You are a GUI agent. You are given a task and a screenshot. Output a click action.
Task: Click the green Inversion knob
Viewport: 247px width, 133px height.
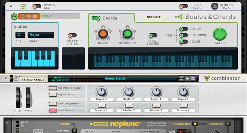tap(127, 33)
